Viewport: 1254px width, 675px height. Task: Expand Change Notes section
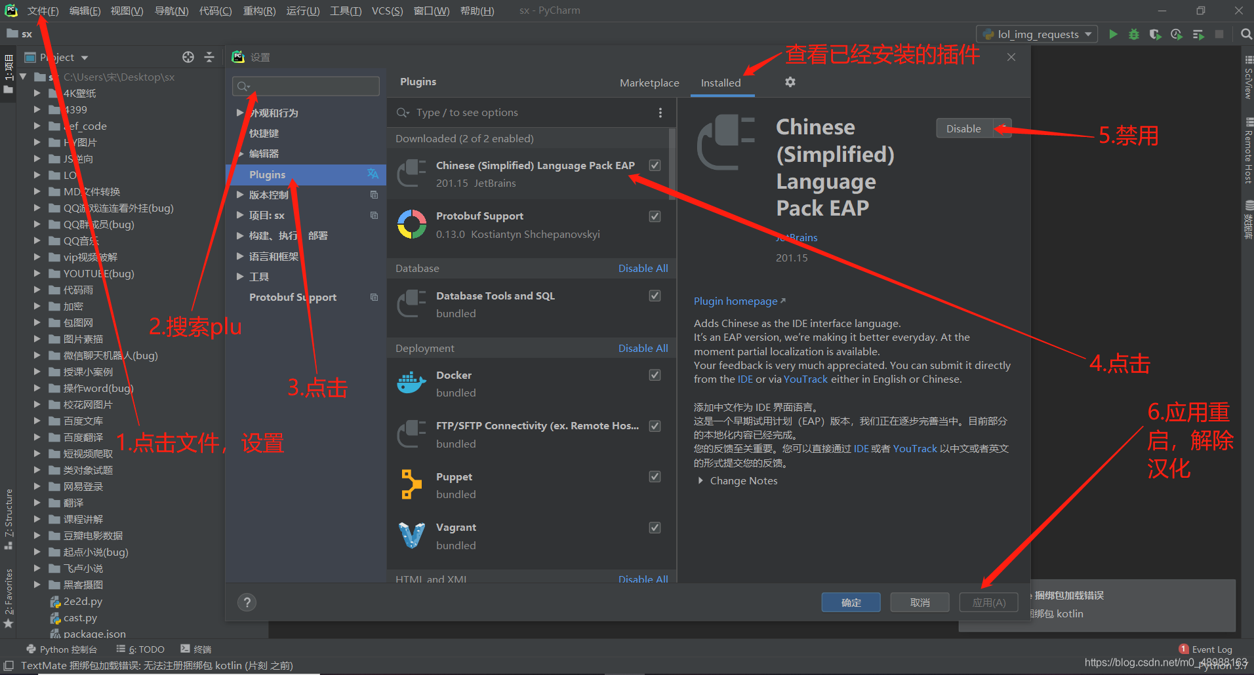[700, 480]
